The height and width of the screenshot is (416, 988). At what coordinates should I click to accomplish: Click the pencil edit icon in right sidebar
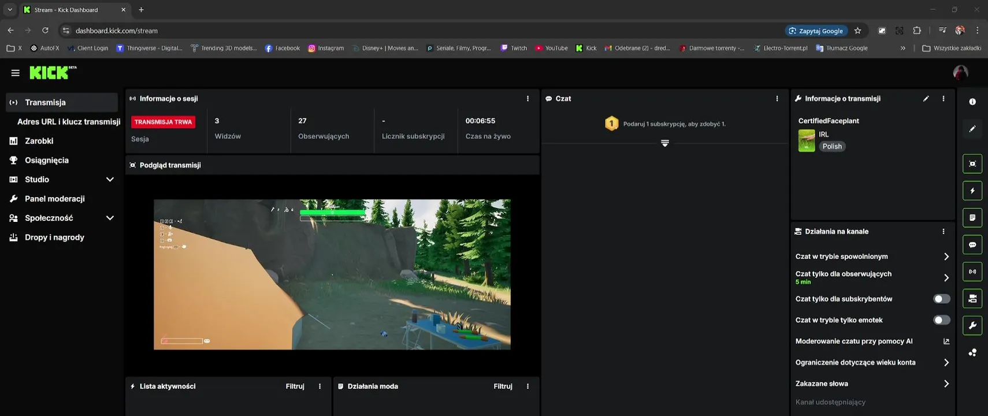972,129
